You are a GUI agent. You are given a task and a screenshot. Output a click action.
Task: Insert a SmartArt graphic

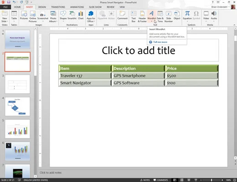pos(72,15)
